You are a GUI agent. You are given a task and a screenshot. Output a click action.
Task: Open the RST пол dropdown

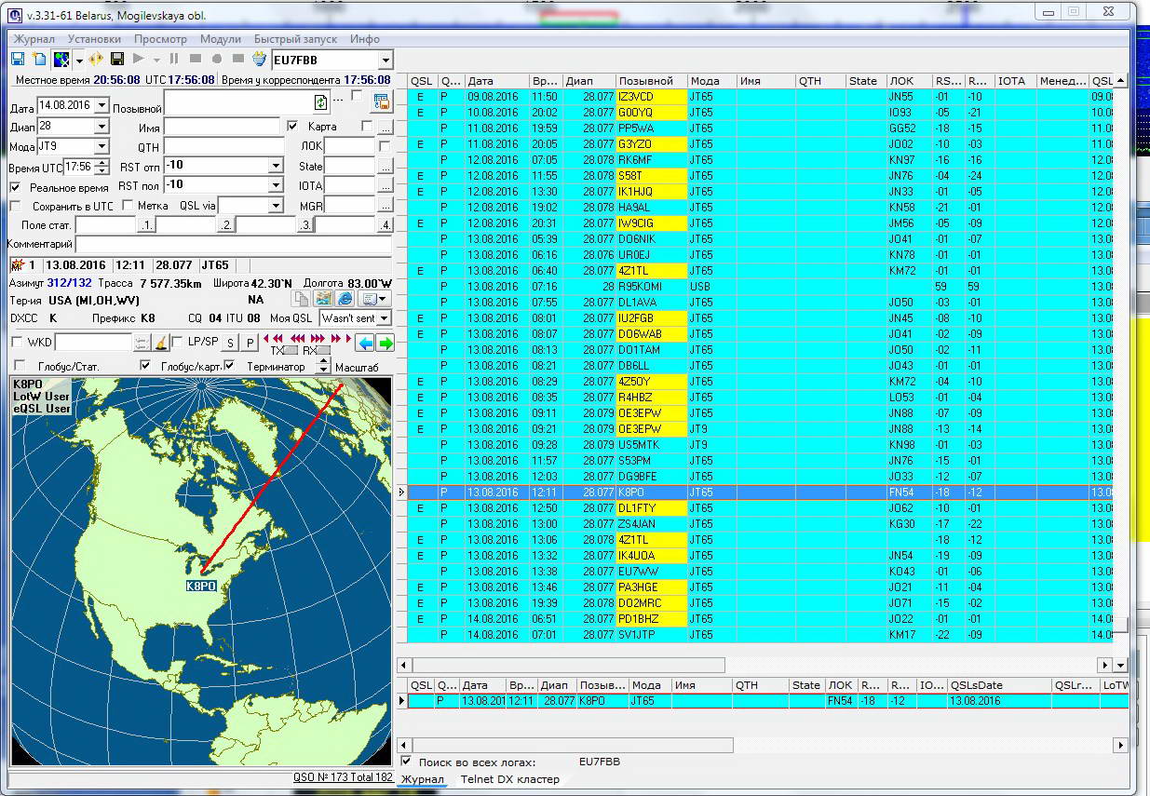pos(276,185)
